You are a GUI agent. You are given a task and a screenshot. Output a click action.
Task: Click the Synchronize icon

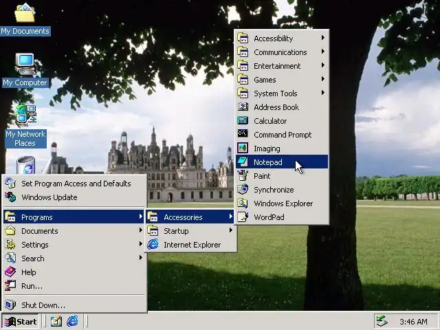pos(243,190)
